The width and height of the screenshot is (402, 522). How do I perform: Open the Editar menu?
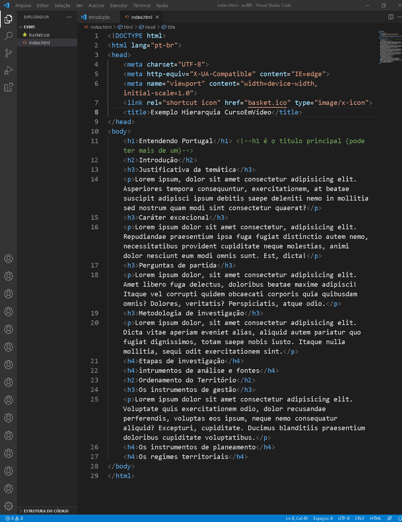pyautogui.click(x=43, y=5)
